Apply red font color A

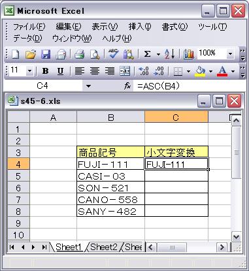(x=222, y=71)
